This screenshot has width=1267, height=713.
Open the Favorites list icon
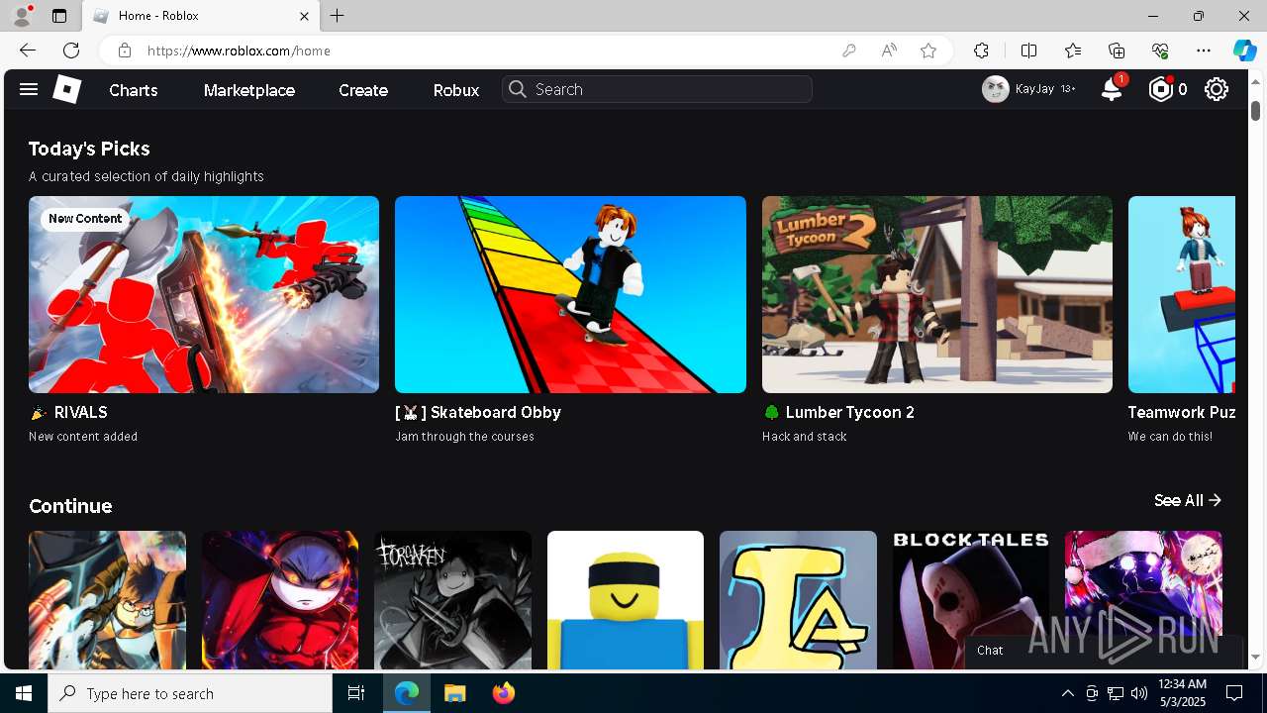click(1073, 51)
